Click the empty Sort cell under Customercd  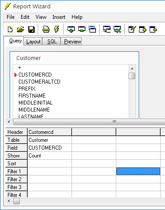pyautogui.click(x=50, y=164)
